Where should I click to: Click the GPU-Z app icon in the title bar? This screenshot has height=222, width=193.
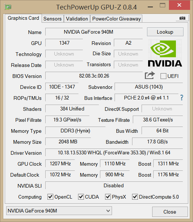tap(8, 7)
